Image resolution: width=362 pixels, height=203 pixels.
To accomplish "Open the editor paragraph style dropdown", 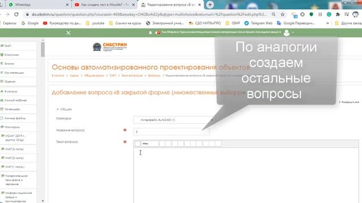I will coord(150,144).
